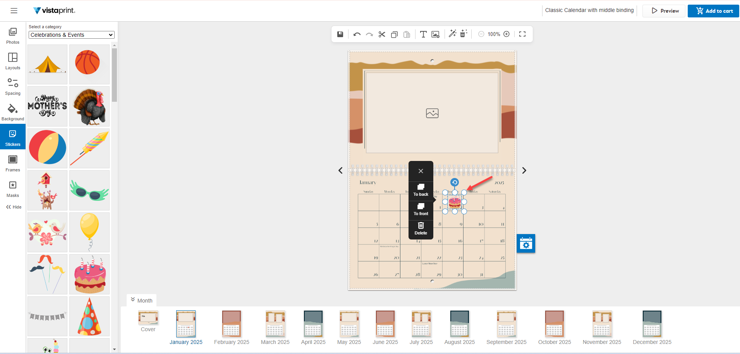Screen dimensions: 740x354
Task: Choose the birthday cake sticker in panel
Action: click(x=89, y=274)
